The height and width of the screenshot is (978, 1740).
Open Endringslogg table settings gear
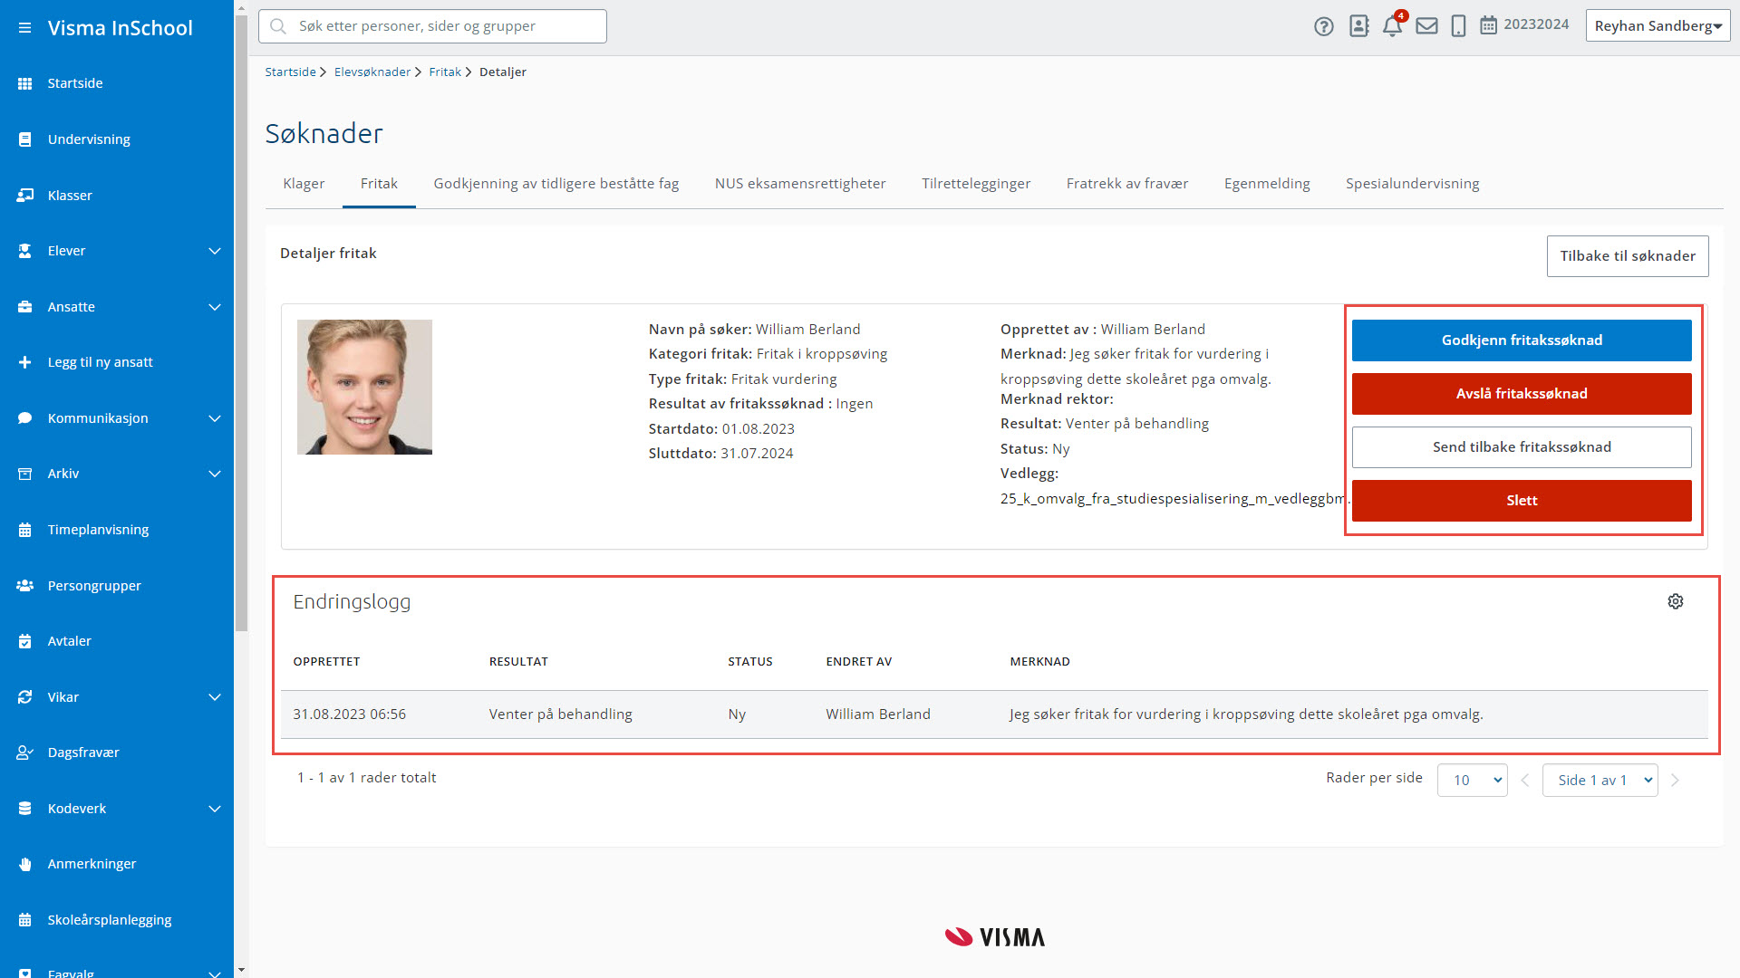pos(1676,601)
